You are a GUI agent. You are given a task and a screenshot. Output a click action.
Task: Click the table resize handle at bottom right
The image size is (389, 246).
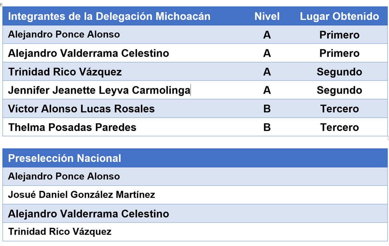388,138
